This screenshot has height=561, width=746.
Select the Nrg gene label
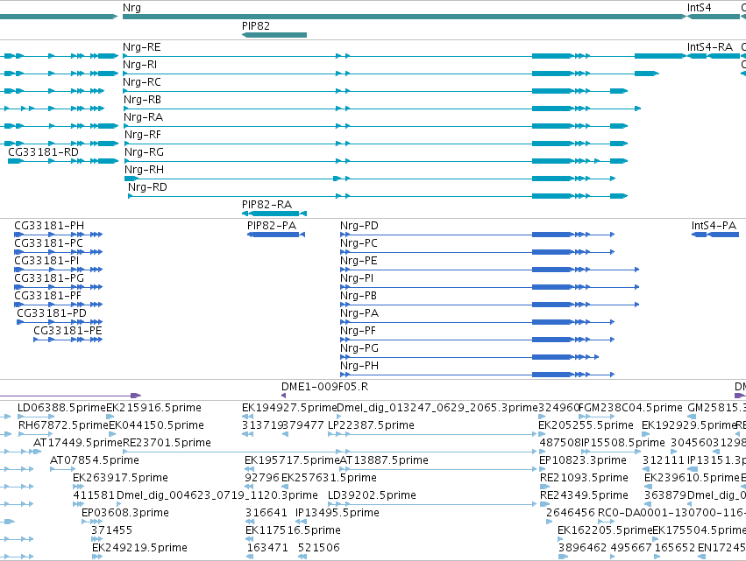tap(131, 8)
